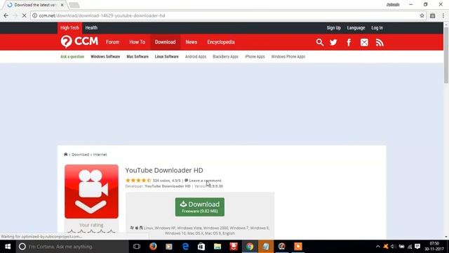449x253 pixels.
Task: Go back with Chrome's back arrow
Action: (x=6, y=15)
